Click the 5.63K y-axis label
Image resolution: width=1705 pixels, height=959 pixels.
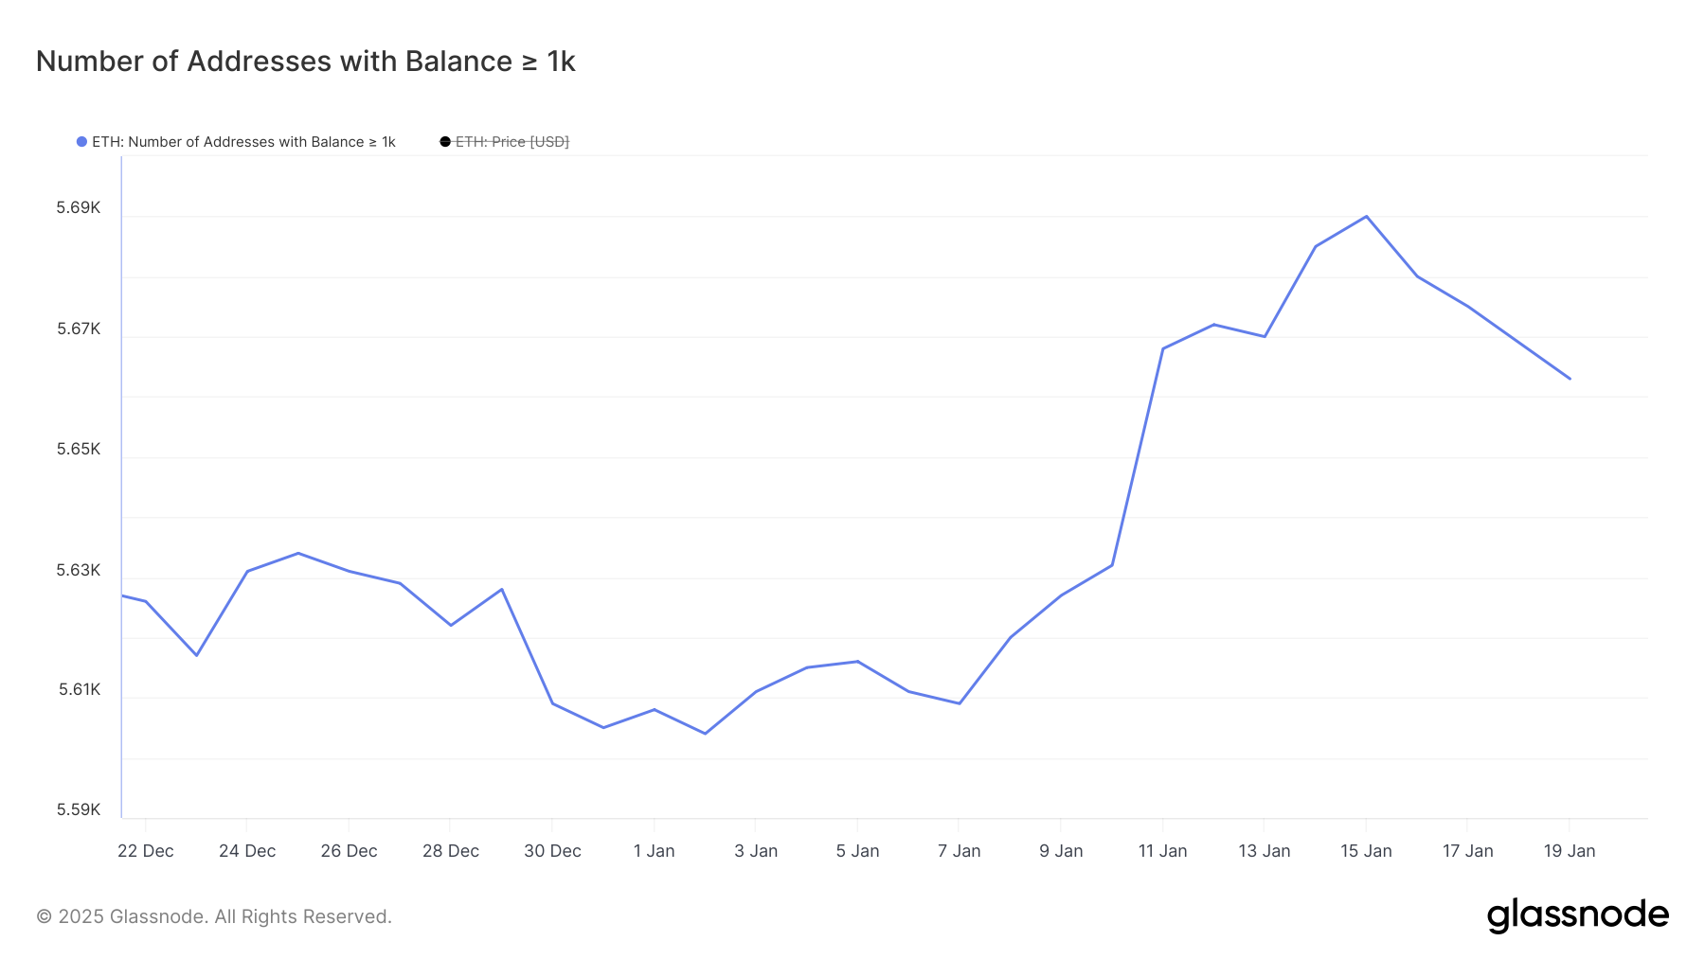pos(79,570)
